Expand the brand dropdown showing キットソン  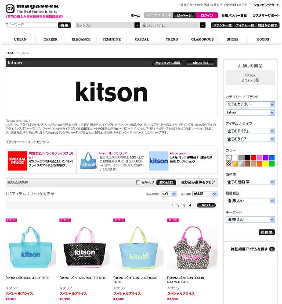point(108,25)
